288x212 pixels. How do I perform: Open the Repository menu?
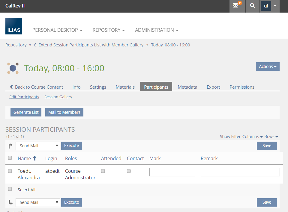point(109,30)
